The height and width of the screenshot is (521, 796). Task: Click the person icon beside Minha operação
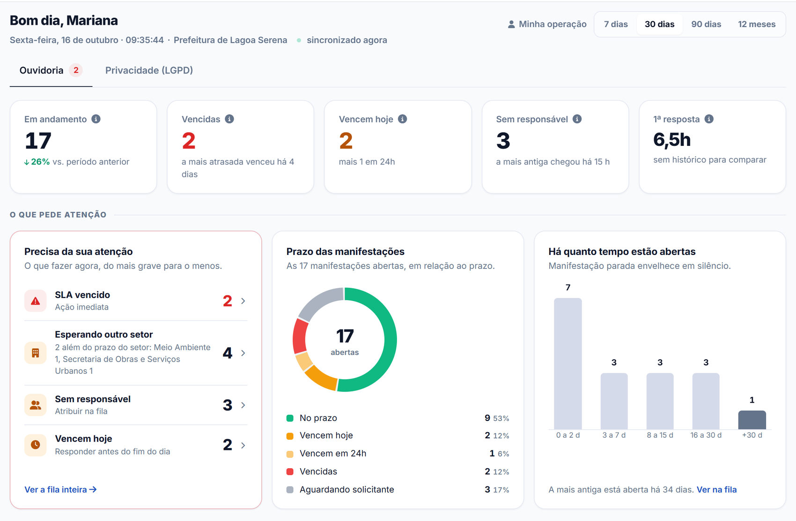[511, 24]
